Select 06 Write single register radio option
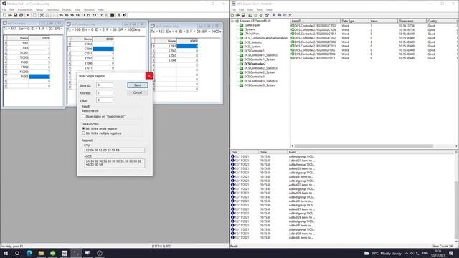 [x=84, y=128]
